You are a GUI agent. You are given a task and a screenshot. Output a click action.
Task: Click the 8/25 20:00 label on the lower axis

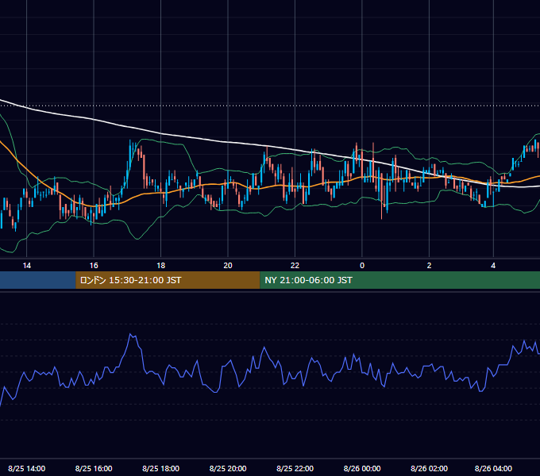(x=228, y=468)
